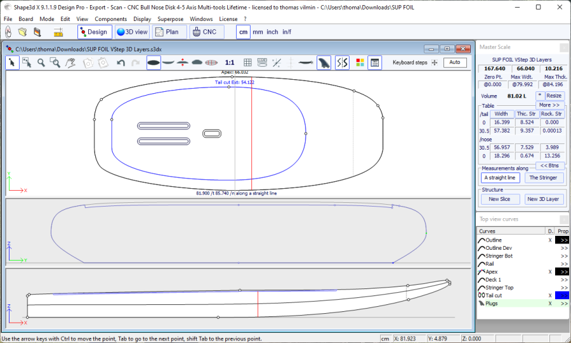571x343 pixels.
Task: Show the grid overlay icon
Action: [x=248, y=62]
